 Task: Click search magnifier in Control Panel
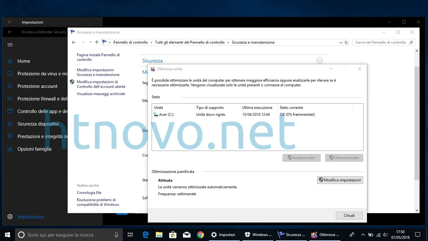(x=412, y=42)
